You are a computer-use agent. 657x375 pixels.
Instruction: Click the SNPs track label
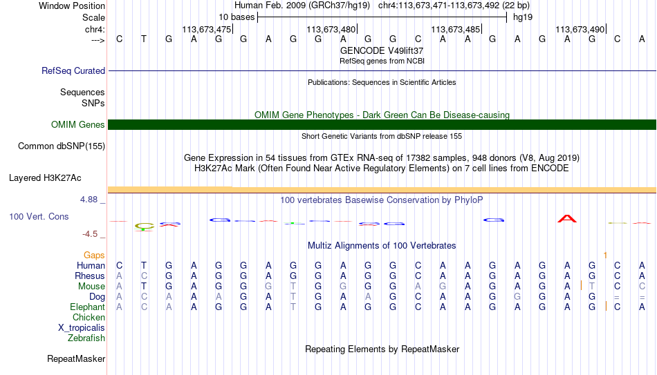coord(93,103)
